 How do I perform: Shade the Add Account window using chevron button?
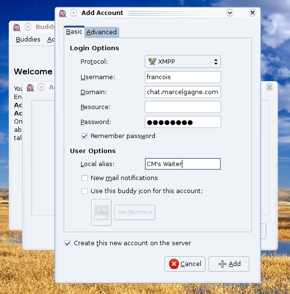click(x=230, y=13)
